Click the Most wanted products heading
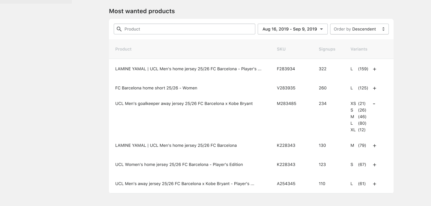 coord(142,11)
